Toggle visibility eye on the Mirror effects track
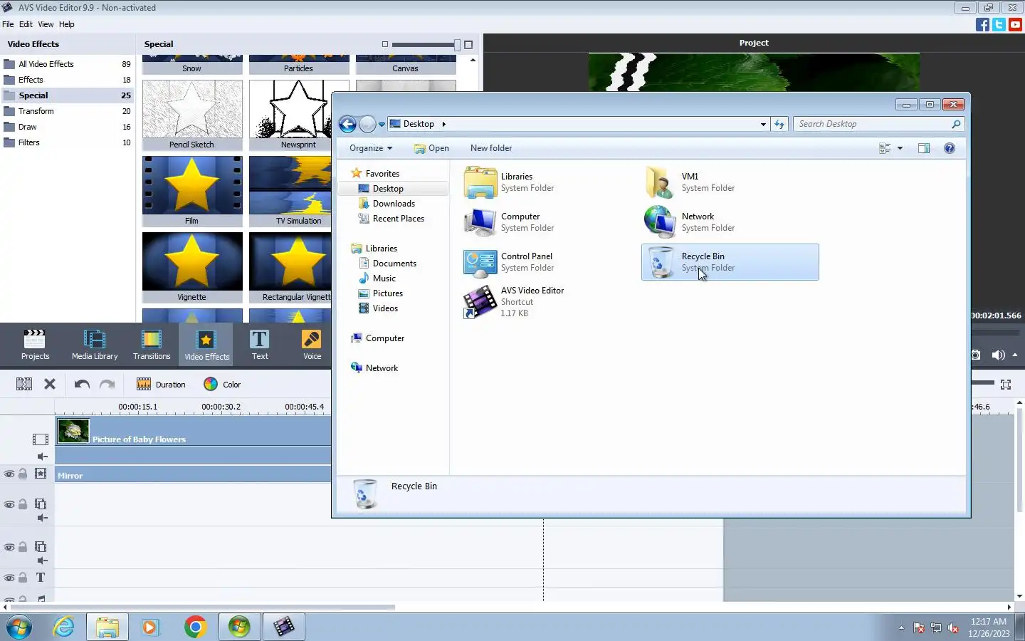The width and height of the screenshot is (1025, 641). coord(9,474)
